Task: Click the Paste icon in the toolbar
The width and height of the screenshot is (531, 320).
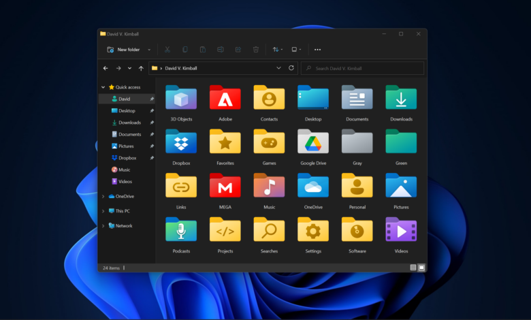Action: pyautogui.click(x=202, y=50)
